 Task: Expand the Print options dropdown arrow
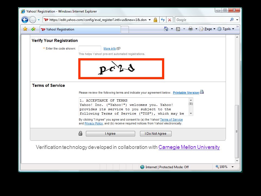tap(196, 29)
